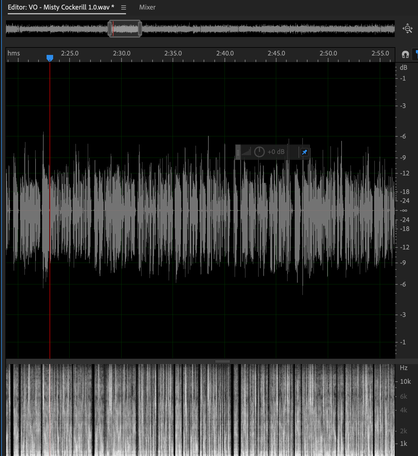Select the magnet snapping icon near the timeline
The height and width of the screenshot is (456, 418).
click(405, 55)
